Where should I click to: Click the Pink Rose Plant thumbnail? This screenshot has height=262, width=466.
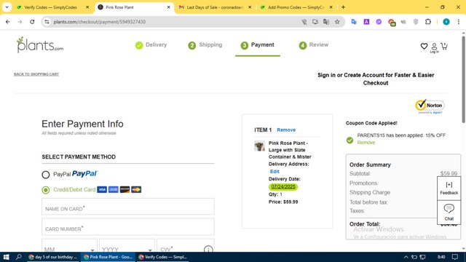259,146
